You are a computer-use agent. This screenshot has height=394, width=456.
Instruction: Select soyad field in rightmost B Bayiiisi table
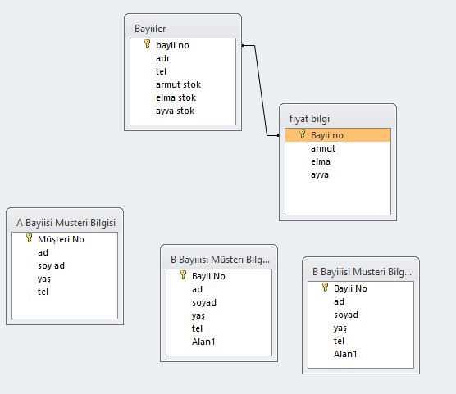click(x=361, y=315)
